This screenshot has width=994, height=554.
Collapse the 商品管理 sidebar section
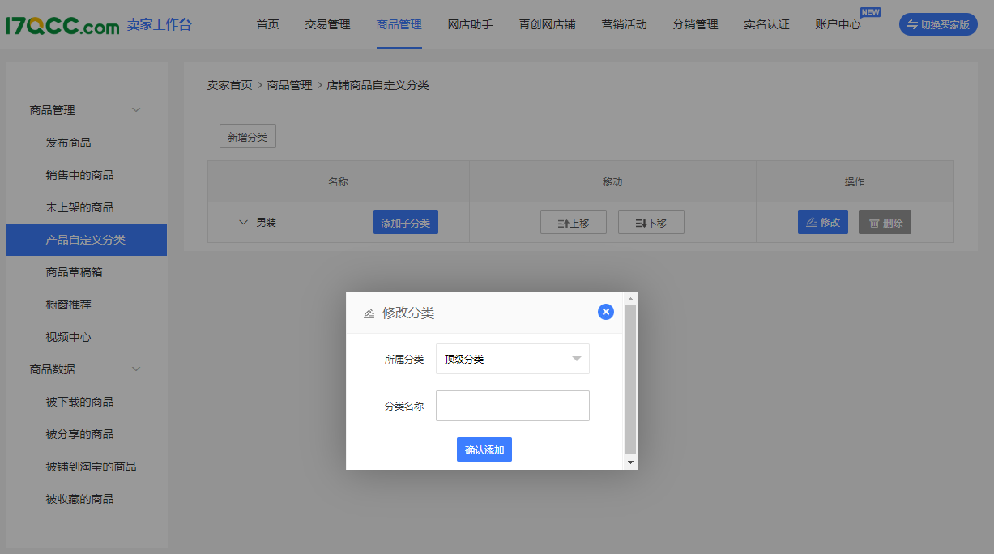point(136,110)
